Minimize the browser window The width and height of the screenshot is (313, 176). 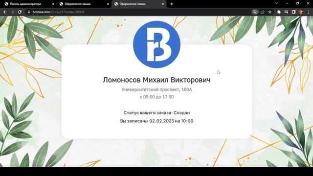(x=287, y=3)
